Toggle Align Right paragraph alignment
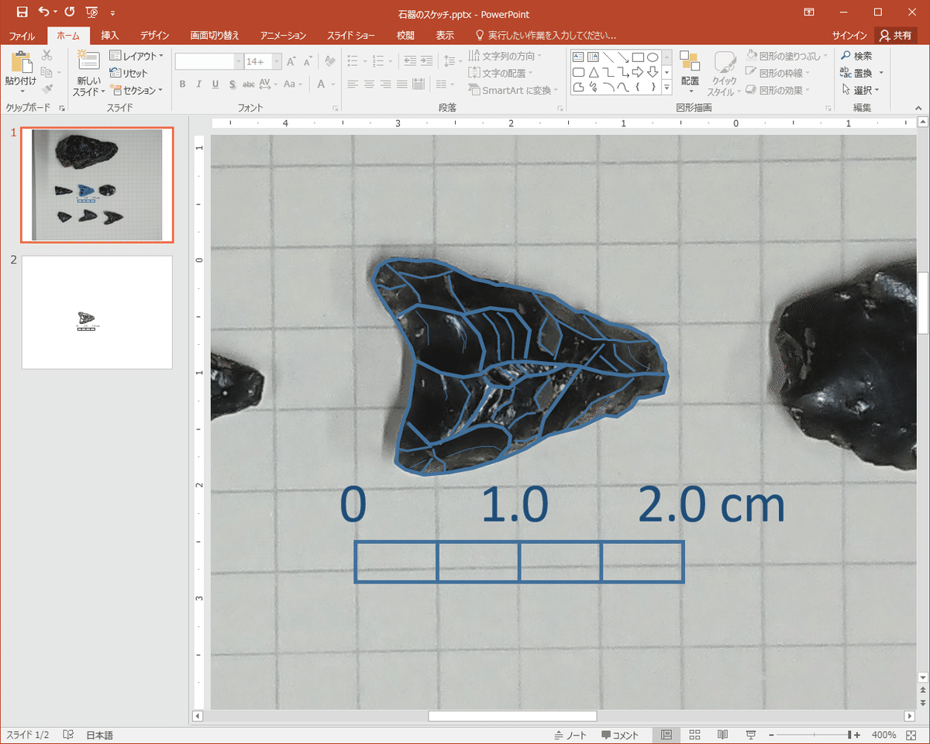The width and height of the screenshot is (930, 744). point(387,84)
